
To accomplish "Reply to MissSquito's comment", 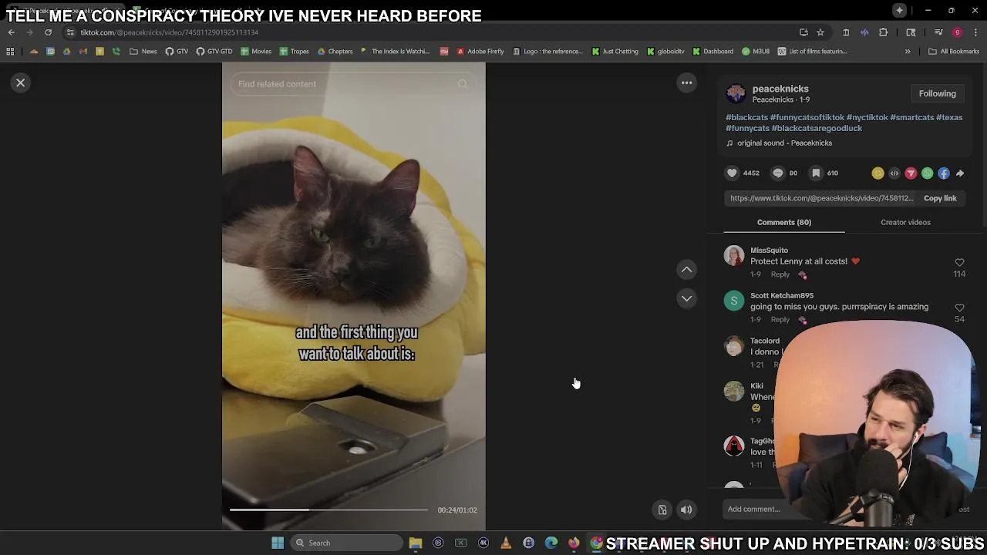I will (780, 274).
